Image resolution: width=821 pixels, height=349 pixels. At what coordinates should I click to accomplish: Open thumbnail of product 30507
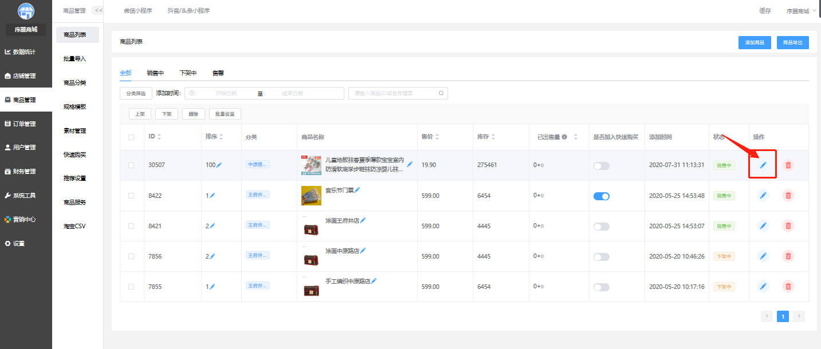(311, 165)
